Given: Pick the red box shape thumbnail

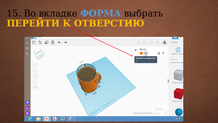Looking at the screenshot, I should coord(178,93).
